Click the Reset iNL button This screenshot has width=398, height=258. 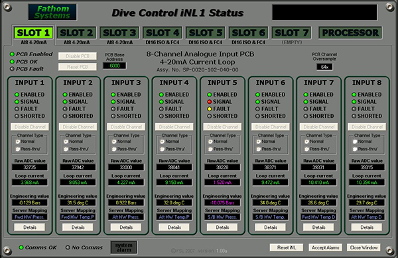click(287, 247)
